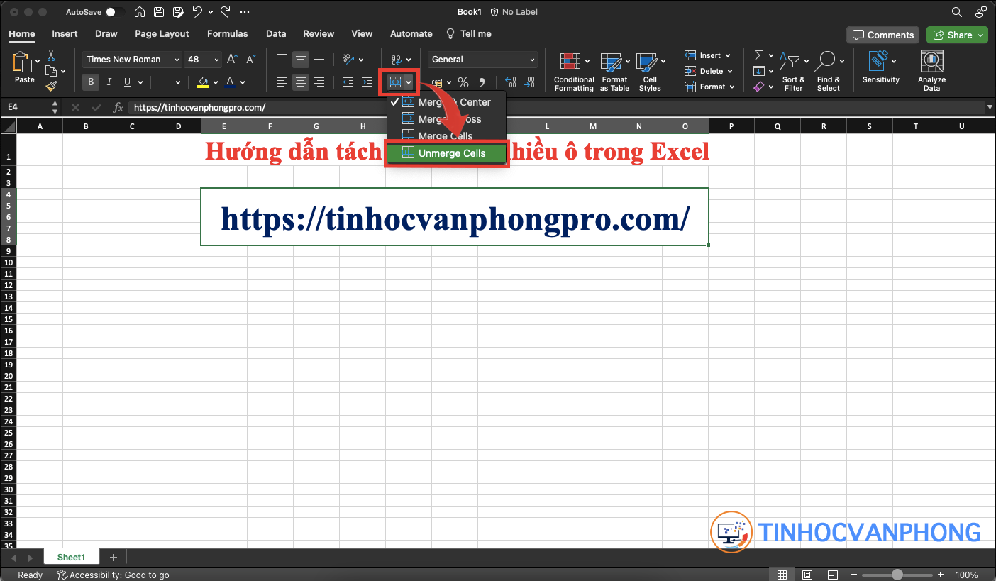This screenshot has width=996, height=581.
Task: Open the Page Layout ribbon tab
Action: 162,33
